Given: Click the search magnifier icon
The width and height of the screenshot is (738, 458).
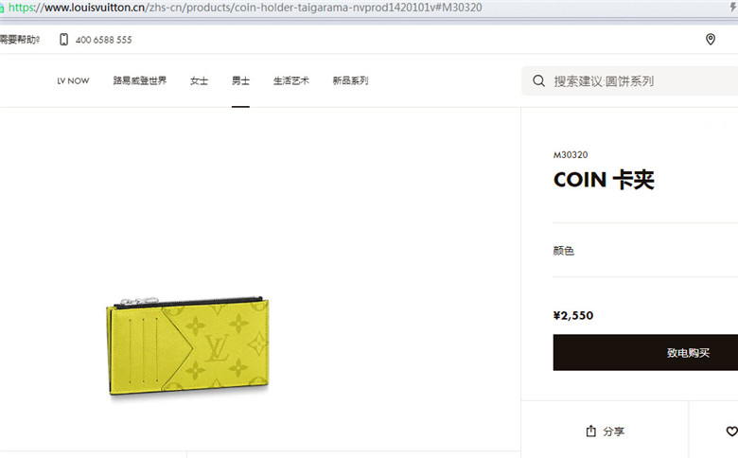Looking at the screenshot, I should (538, 81).
